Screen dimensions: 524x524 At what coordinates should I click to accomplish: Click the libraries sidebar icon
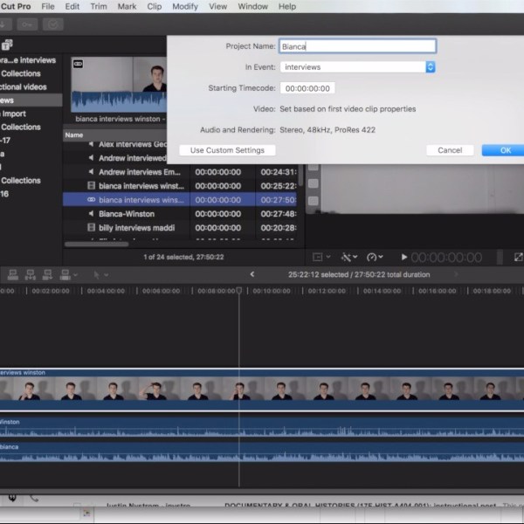(7, 45)
